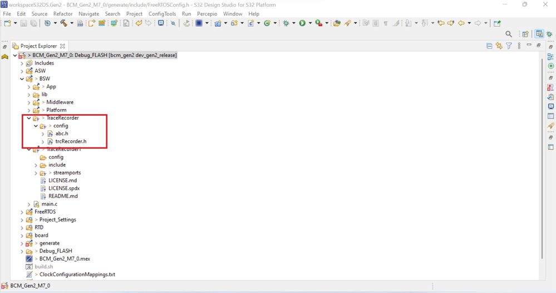Select the Platform folder
The height and width of the screenshot is (293, 556).
click(56, 110)
